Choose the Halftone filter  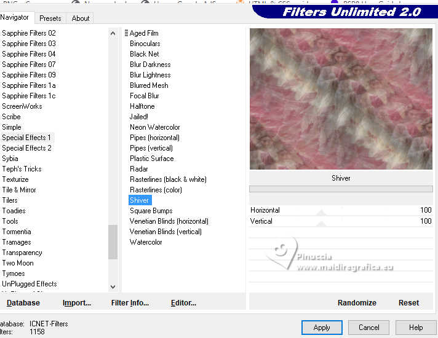(x=142, y=106)
